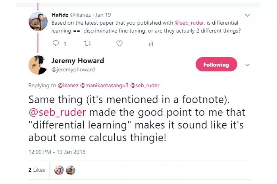View analytics for Hafidz's tweet
Viewport: 277px width, 184px height.
(x=151, y=43)
